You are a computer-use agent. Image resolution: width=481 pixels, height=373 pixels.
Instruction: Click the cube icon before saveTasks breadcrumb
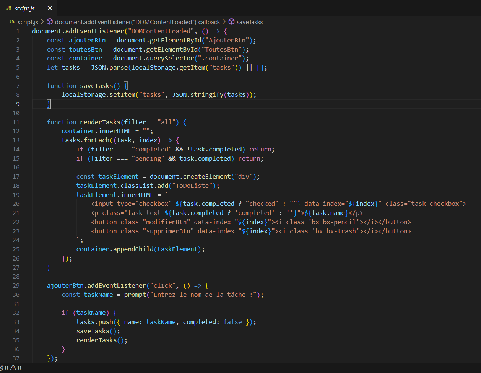(x=231, y=22)
